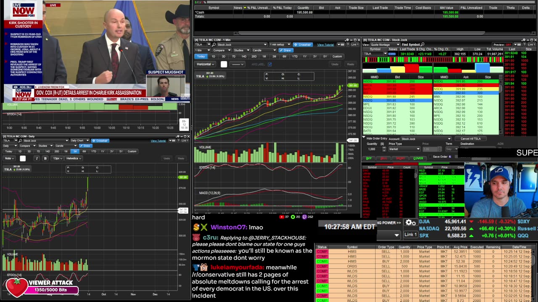Click the Draw pencil in Daily chart
538x302 pixels.
[85, 146]
